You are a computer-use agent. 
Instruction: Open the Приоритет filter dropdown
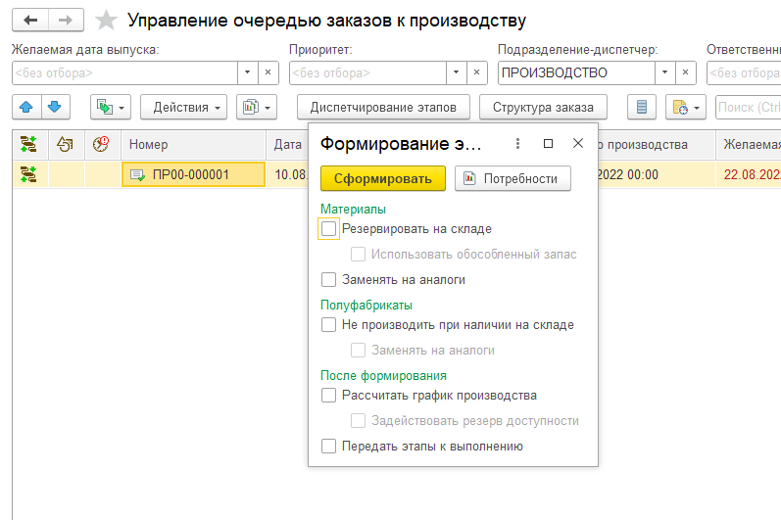(455, 72)
